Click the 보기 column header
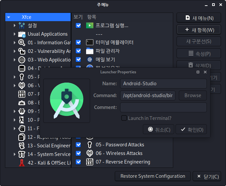Viewport: 226px width, 186px height. tap(78, 17)
